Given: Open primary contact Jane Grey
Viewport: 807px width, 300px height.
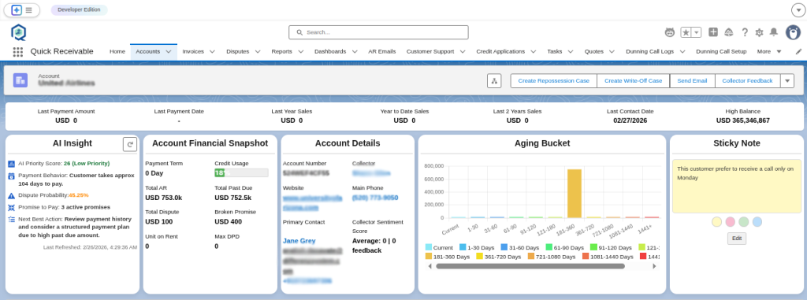Looking at the screenshot, I should click(x=299, y=241).
